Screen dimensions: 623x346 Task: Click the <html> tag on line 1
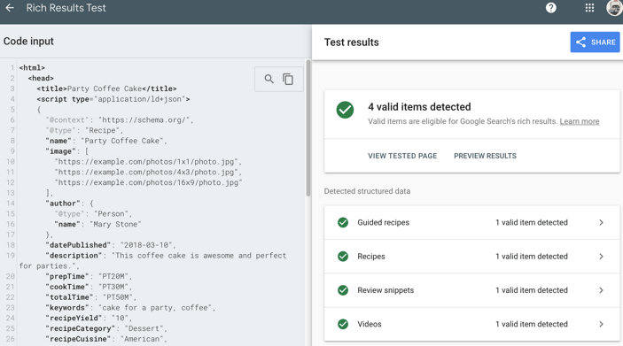pos(32,68)
